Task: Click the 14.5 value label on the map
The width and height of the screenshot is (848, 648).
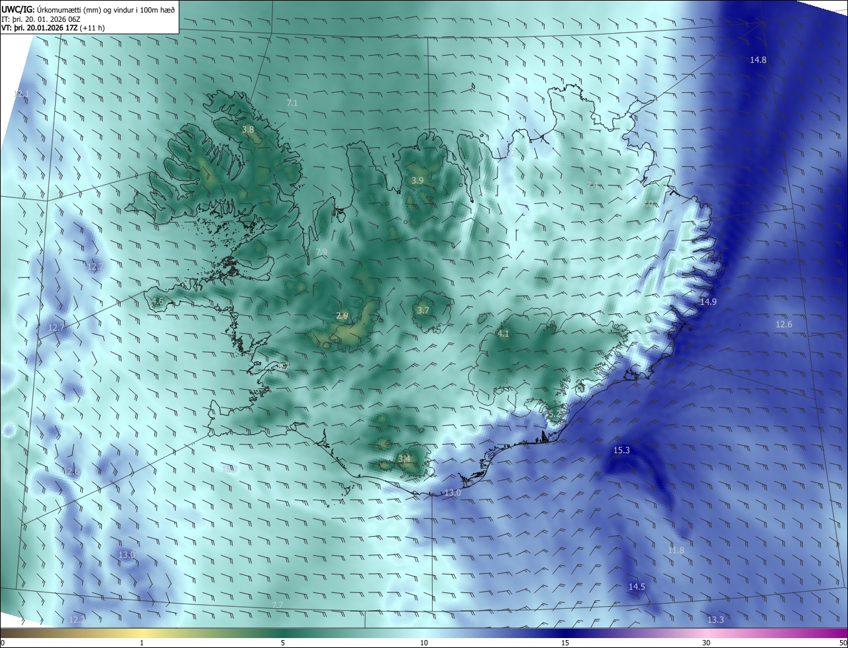Action: pos(637,587)
